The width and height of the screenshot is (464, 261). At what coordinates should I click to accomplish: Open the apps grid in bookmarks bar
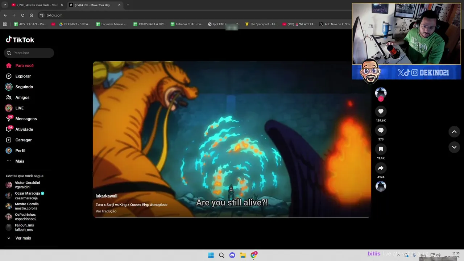pos(5,24)
